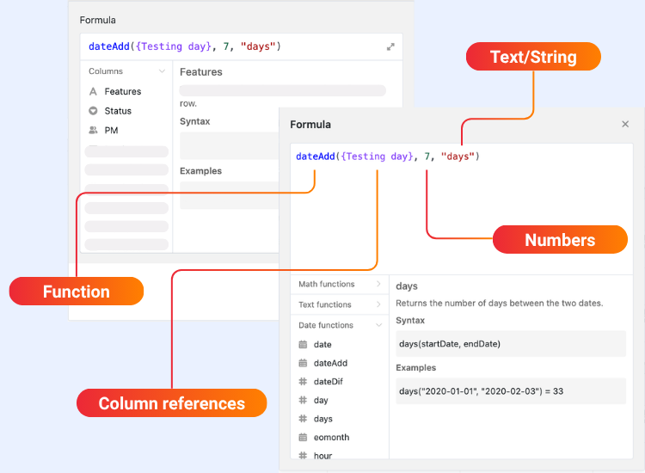Screen dimensions: 645x473
Task: Click the Text/String callout label
Action: 533,58
